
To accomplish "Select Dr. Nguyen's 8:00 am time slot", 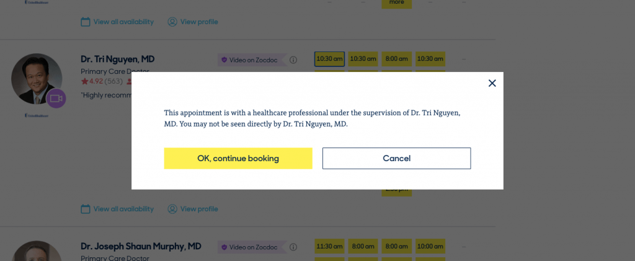I will click(x=396, y=59).
